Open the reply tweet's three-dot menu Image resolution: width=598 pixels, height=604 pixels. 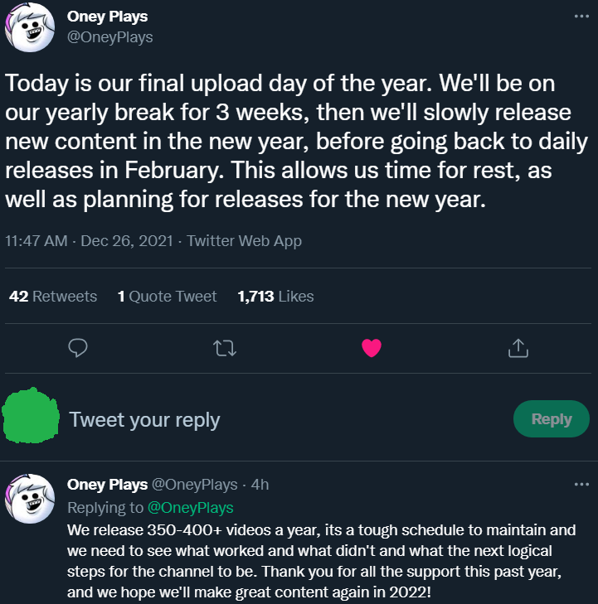[x=581, y=484]
